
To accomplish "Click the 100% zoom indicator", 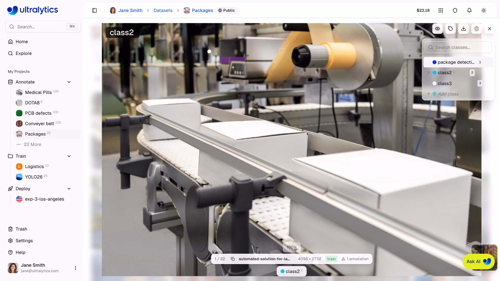I will pyautogui.click(x=292, y=247).
